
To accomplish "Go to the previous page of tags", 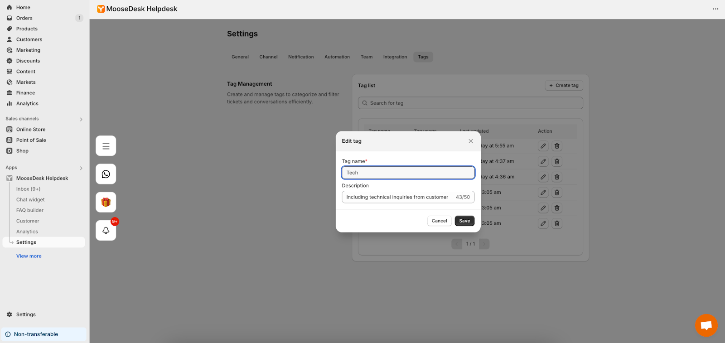I will click(x=457, y=244).
